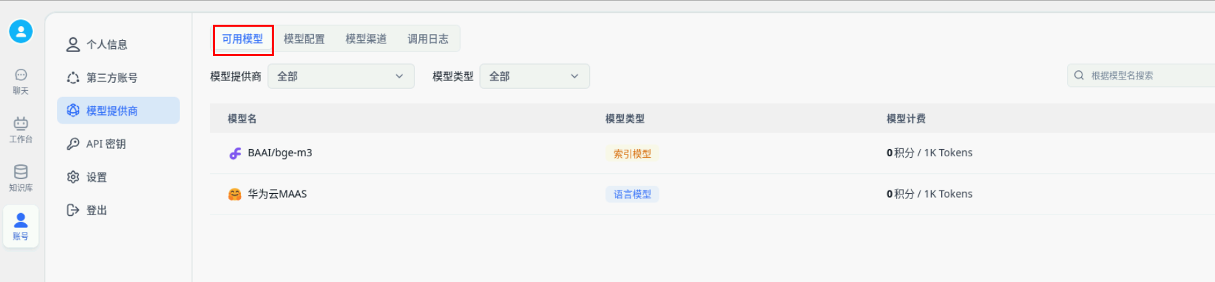Switch to the 可用模型 tab
The width and height of the screenshot is (1215, 282).
pos(242,39)
